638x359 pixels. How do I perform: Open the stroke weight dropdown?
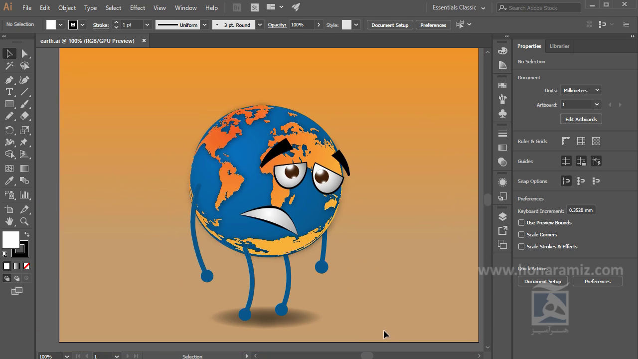click(147, 25)
